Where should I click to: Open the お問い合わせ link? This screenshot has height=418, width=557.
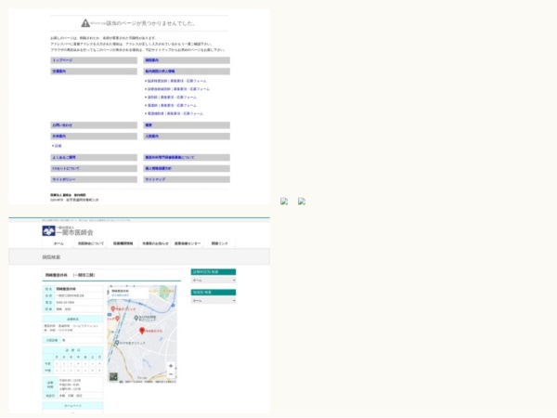click(63, 124)
